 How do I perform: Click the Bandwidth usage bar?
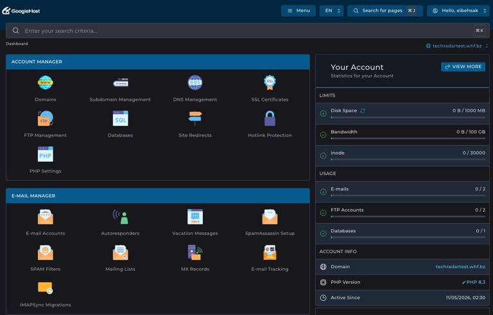pos(408,139)
